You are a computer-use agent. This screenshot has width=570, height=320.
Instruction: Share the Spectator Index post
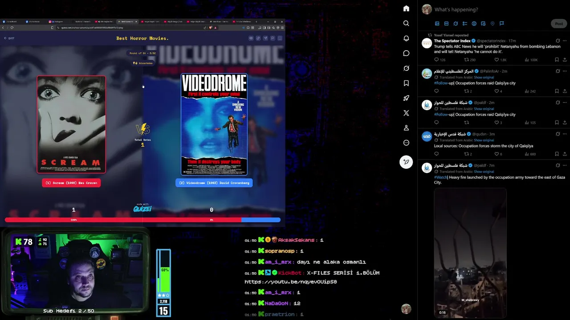(x=565, y=60)
